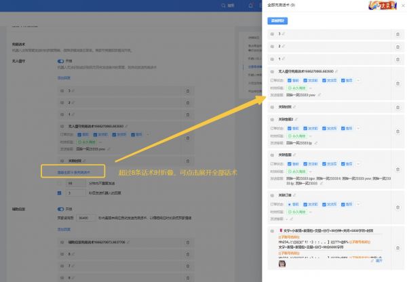Edit the name of script "1" in panel
Screen dimensions: 407x282
(x=285, y=59)
